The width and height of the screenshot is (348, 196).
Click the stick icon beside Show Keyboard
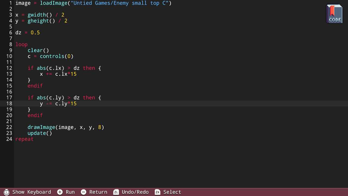click(7, 192)
